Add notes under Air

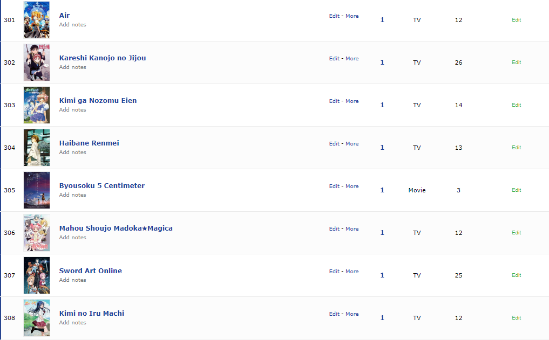(72, 25)
